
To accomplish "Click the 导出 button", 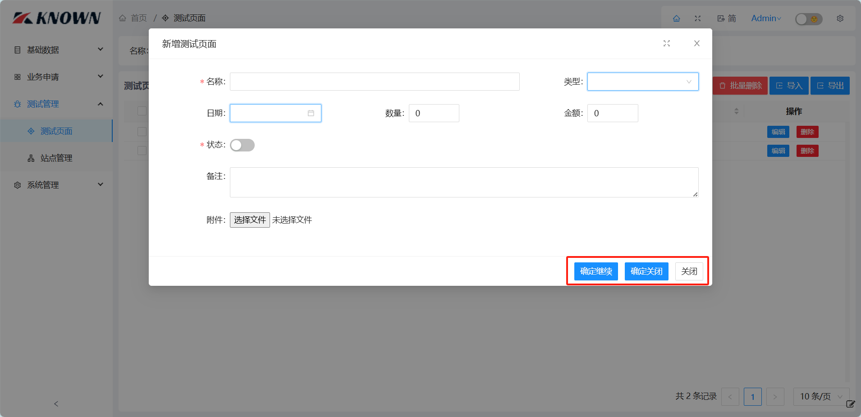I will [x=830, y=86].
